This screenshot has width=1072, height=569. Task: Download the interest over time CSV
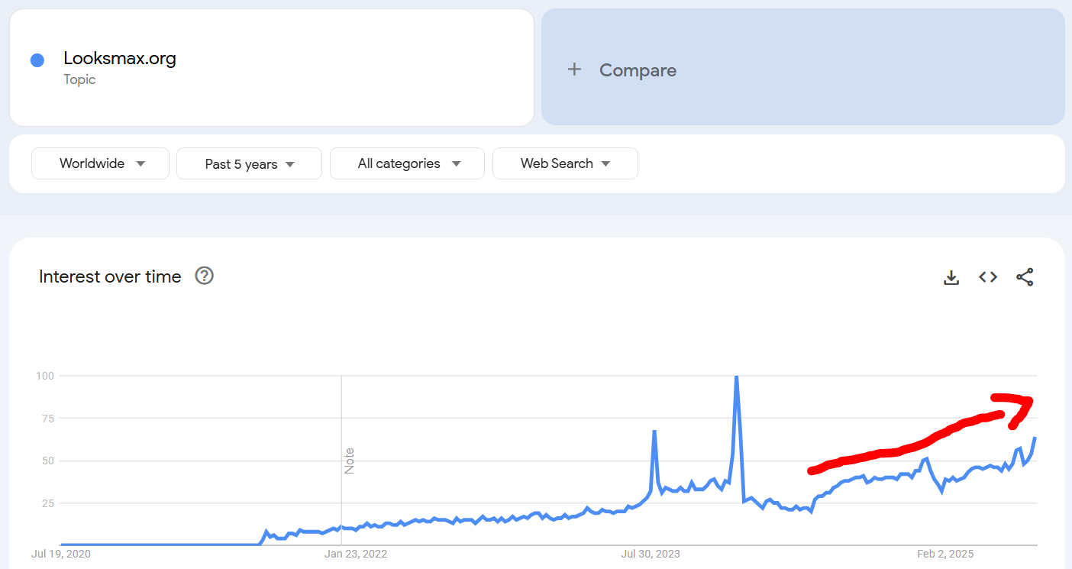[x=951, y=277]
